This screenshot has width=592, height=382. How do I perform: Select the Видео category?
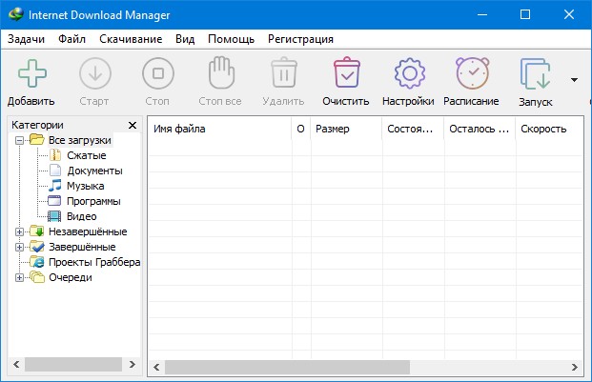tap(82, 216)
